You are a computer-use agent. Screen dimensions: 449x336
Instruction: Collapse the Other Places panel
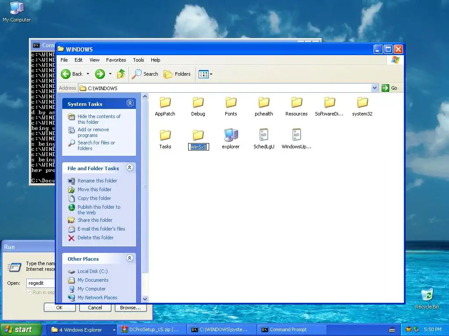pos(130,258)
